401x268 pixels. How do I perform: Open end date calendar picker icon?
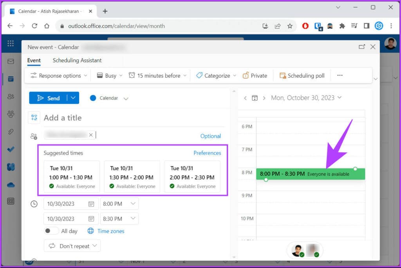[91, 219]
